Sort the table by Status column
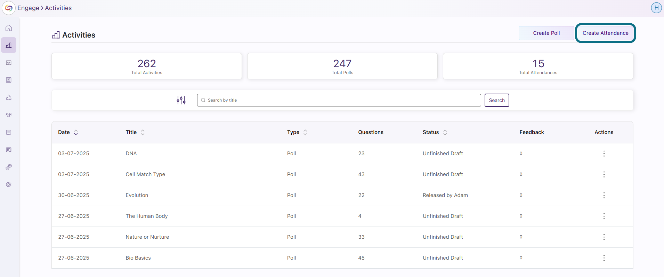The image size is (664, 277). point(445,132)
